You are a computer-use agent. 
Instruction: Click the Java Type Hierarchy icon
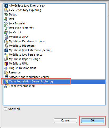pos(6,28)
